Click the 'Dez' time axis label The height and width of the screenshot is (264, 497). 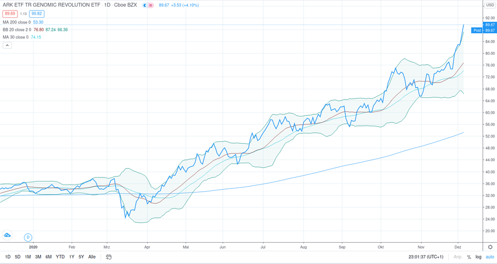[x=458, y=247]
